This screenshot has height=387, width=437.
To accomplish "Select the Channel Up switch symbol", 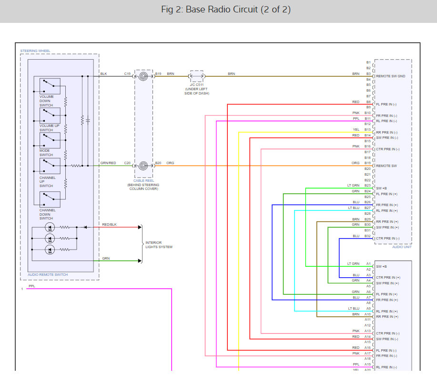I will coord(50,166).
